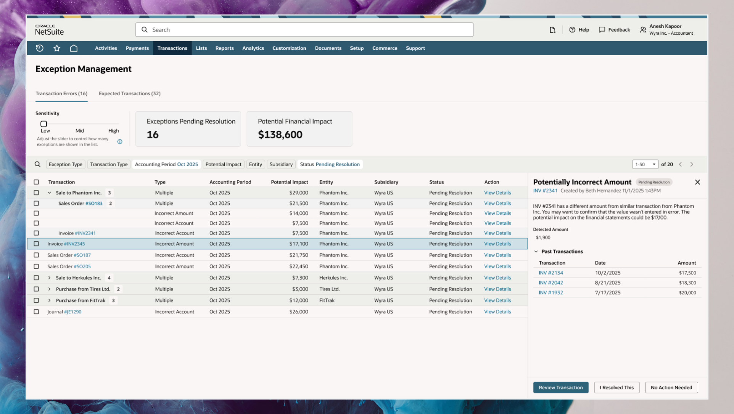This screenshot has width=734, height=414.
Task: Select the checkbox for Invoice #INV2345
Action: pos(36,244)
